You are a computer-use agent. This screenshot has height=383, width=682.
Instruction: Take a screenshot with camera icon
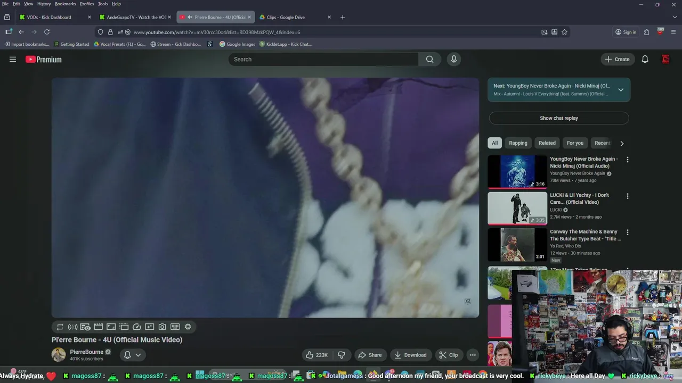(x=162, y=327)
